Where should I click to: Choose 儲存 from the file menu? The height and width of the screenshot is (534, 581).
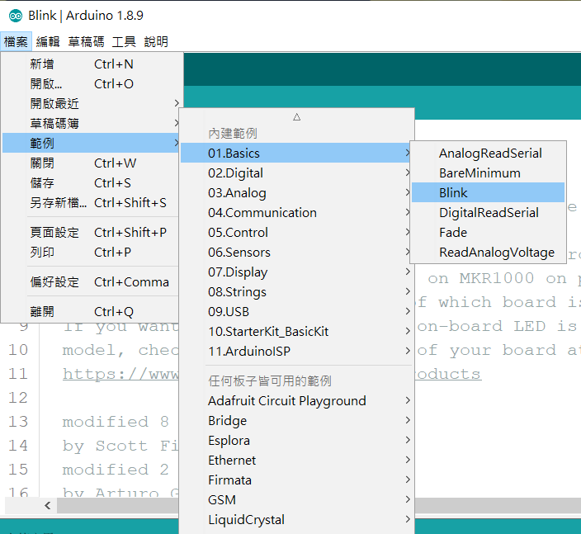point(91,182)
